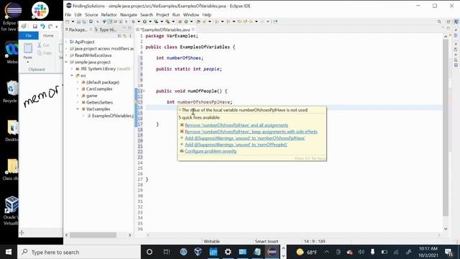Click the Undo icon in the background window
This screenshot has width=460, height=259.
42,27
